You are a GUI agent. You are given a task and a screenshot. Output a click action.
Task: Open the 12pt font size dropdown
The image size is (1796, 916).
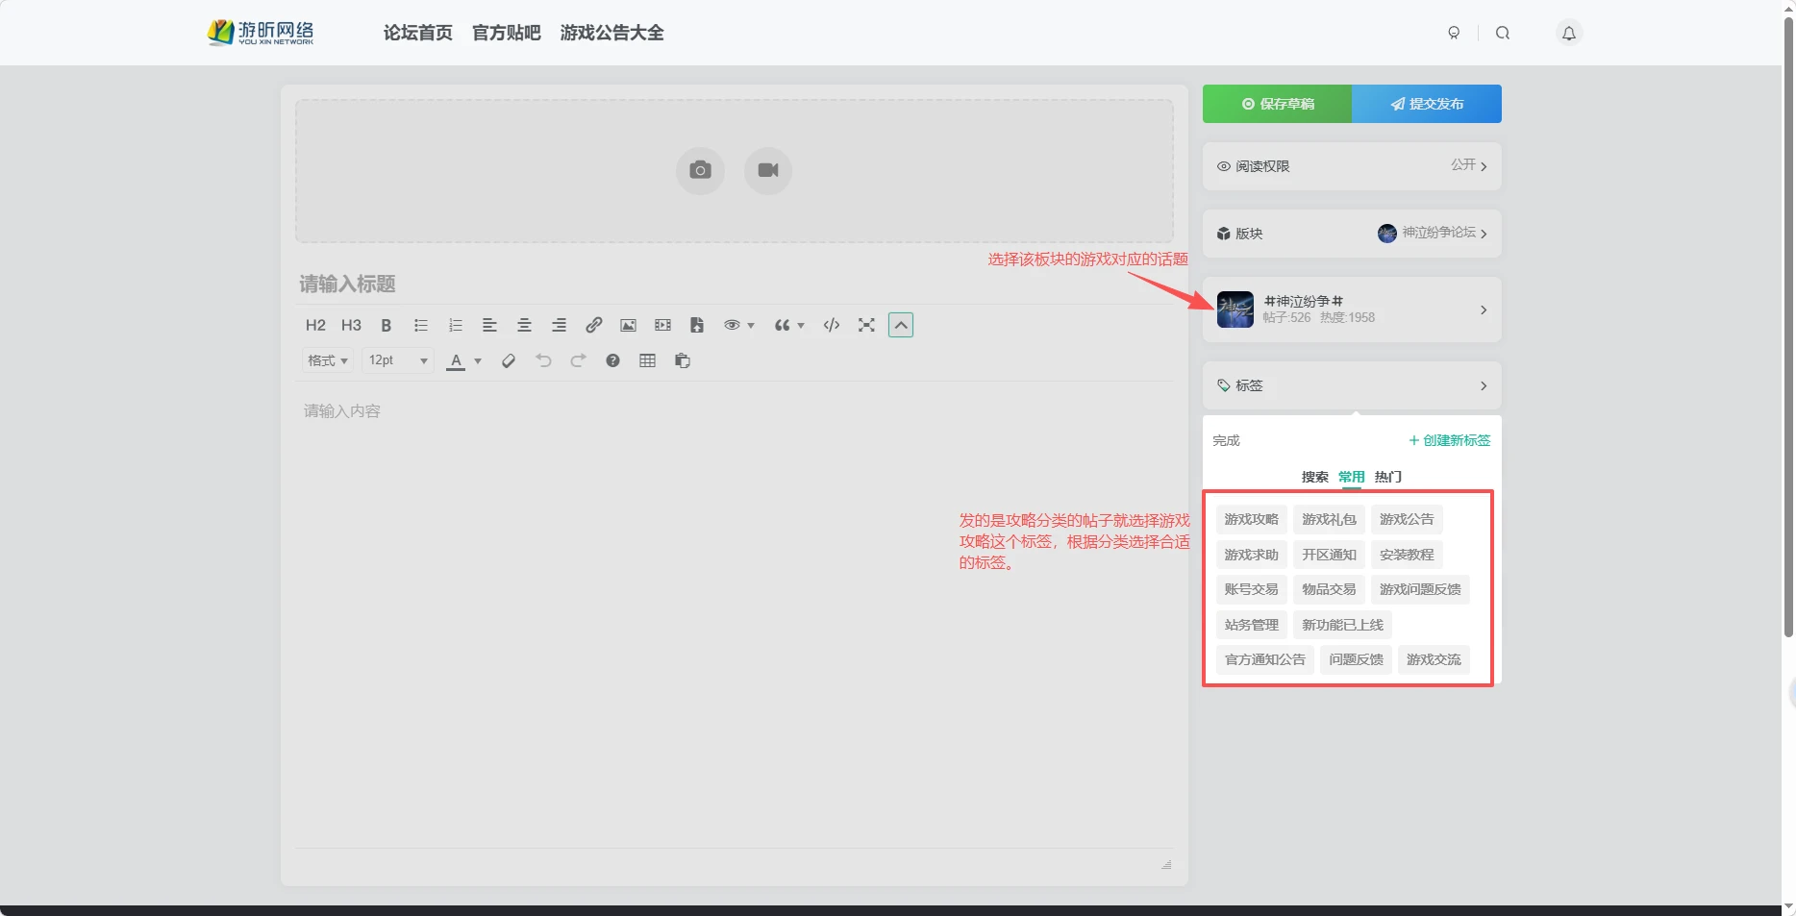tap(398, 360)
